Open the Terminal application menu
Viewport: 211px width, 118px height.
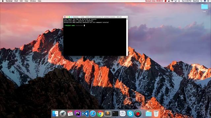tap(9, 1)
